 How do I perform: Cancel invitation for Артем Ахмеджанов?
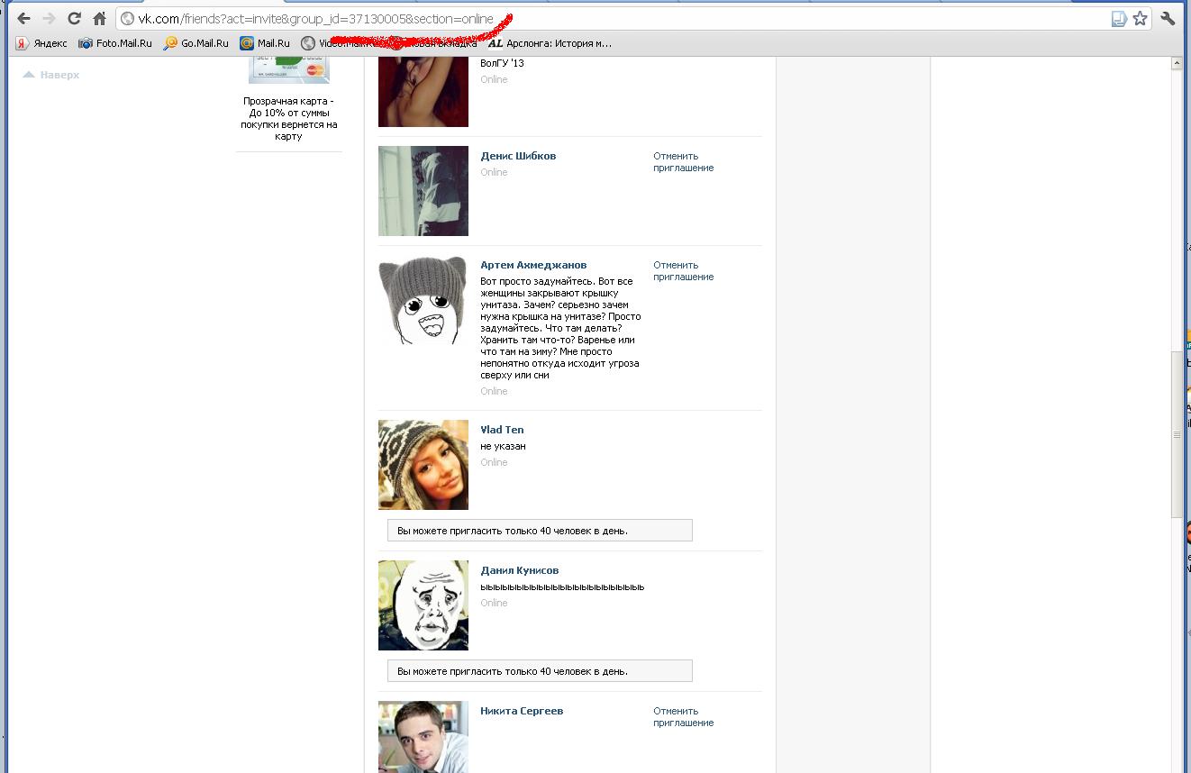click(x=683, y=271)
